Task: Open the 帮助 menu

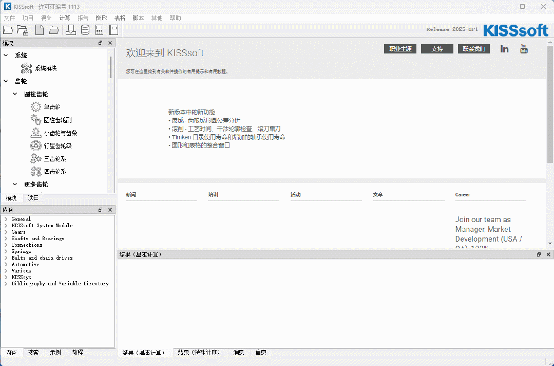Action: [175, 18]
